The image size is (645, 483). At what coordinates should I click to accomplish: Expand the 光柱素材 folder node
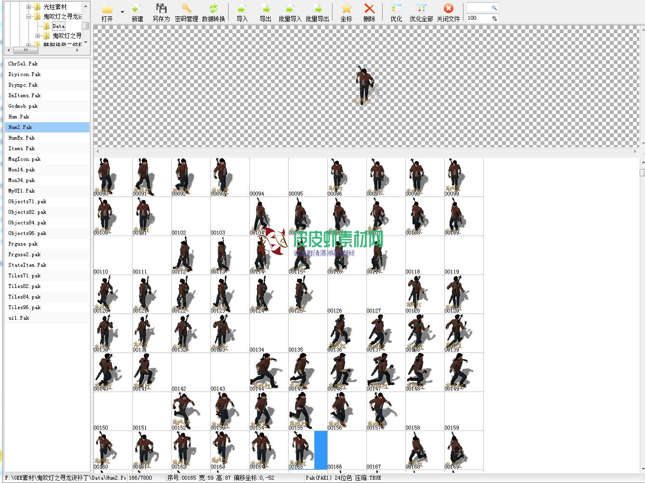tap(28, 7)
